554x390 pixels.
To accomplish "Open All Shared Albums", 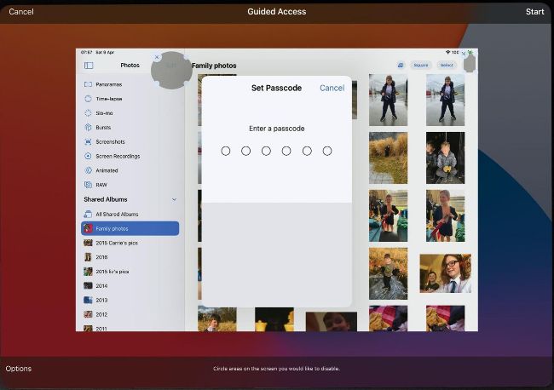I will coord(117,215).
